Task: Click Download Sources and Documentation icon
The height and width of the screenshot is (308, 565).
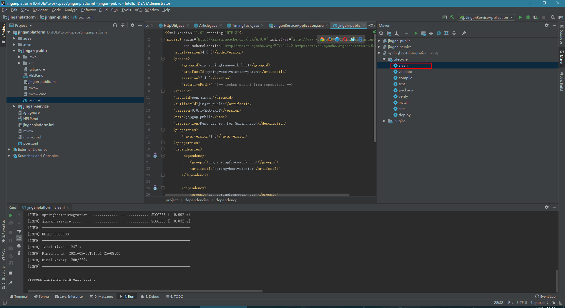Action: (397, 34)
